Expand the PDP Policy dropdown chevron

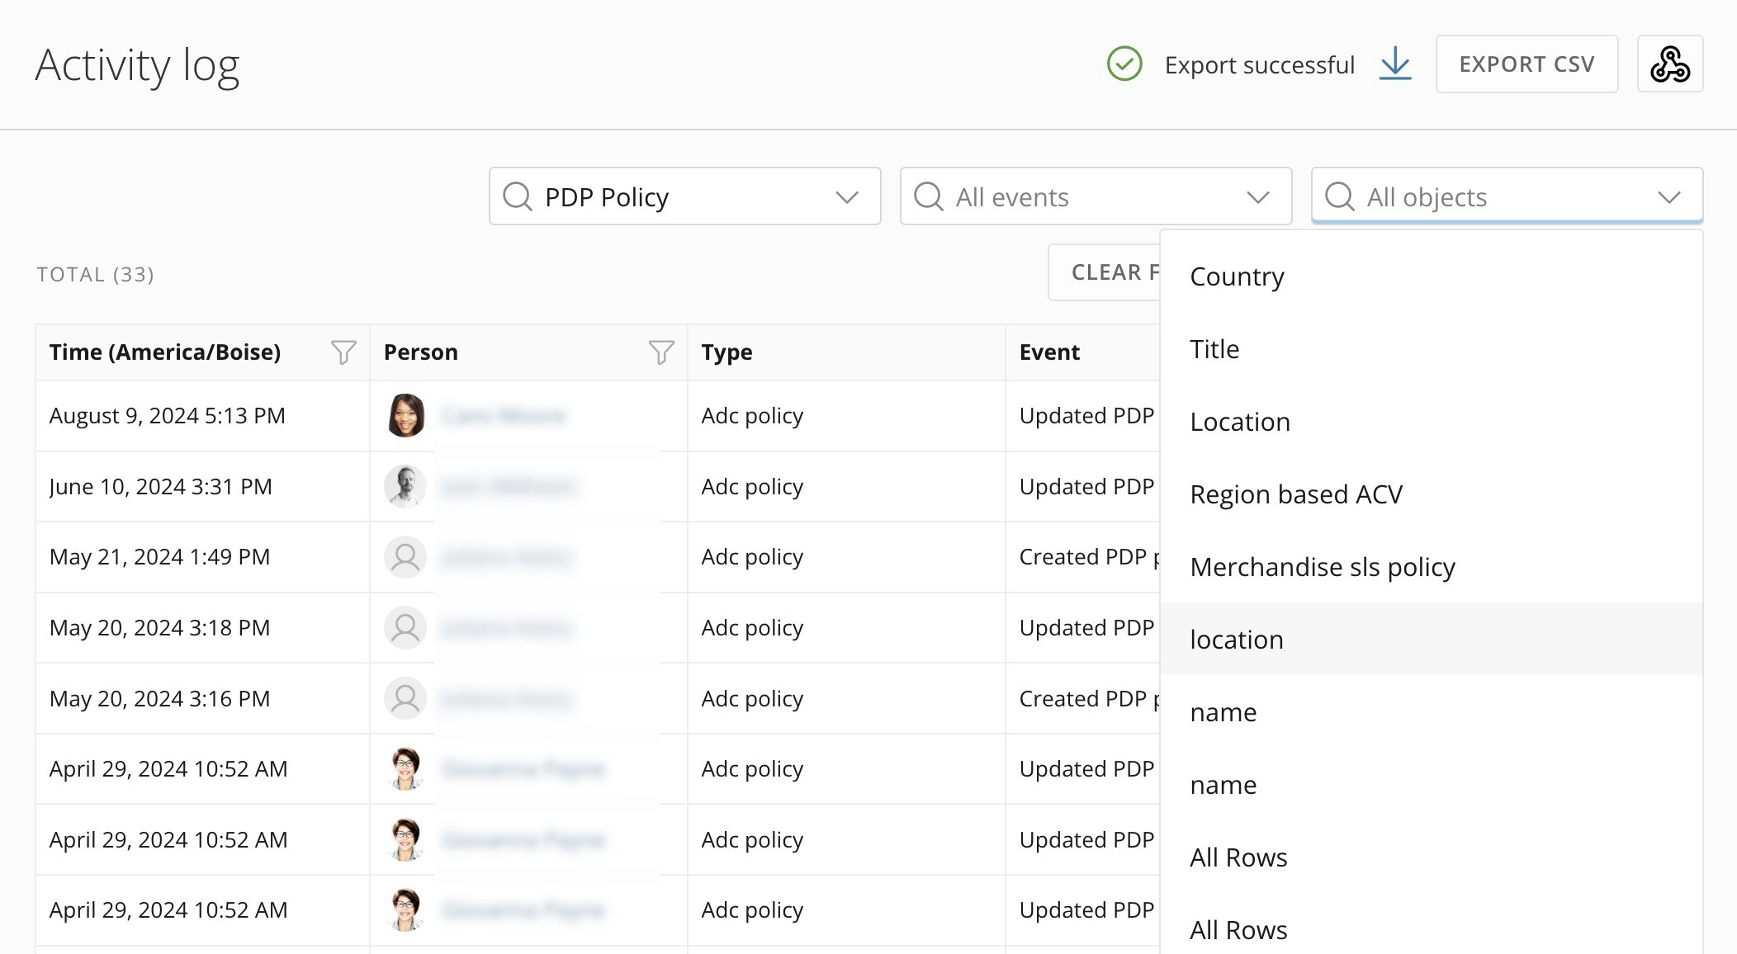point(846,197)
